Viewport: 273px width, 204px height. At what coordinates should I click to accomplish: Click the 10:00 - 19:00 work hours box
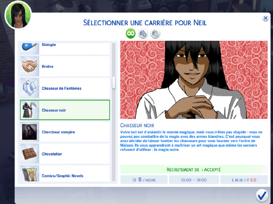point(194,180)
